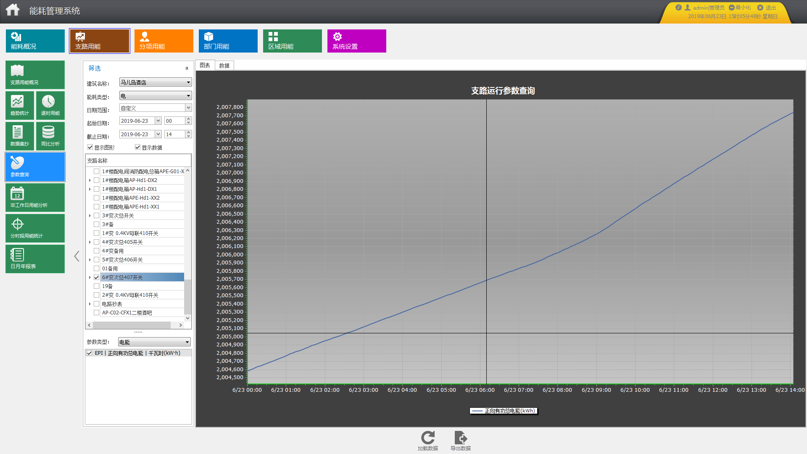Viewport: 807px width, 454px height.
Task: Click the home icon in the title bar
Action: click(x=13, y=10)
